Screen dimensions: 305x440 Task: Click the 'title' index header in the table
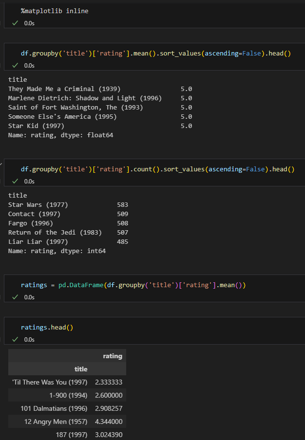coord(81,369)
